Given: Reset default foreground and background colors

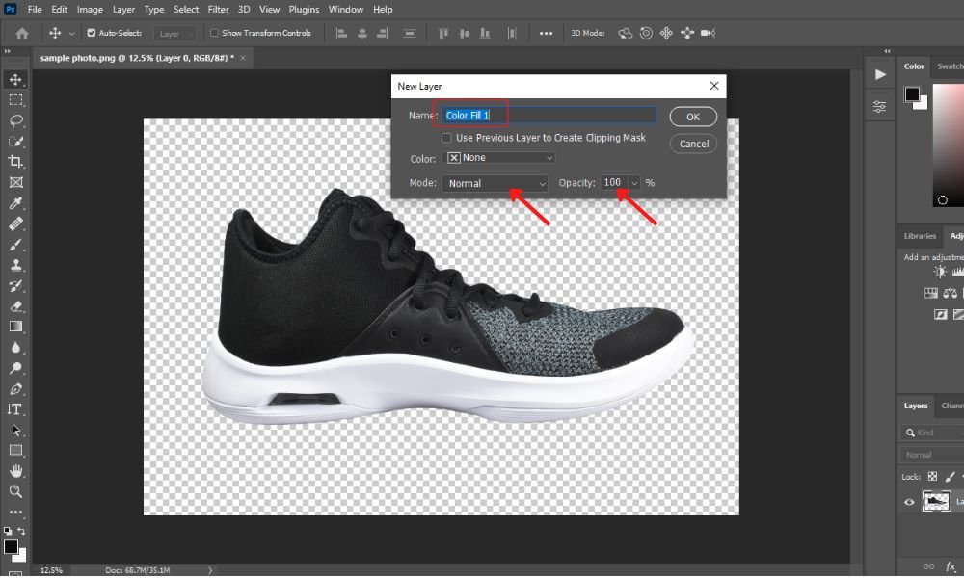Looking at the screenshot, I should point(8,531).
